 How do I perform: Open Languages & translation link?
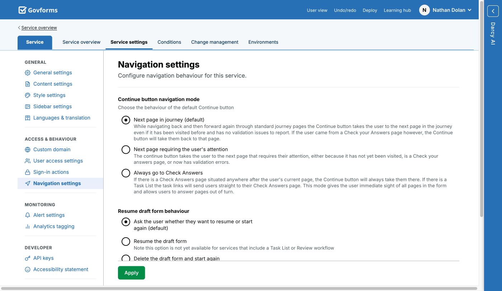coord(62,118)
